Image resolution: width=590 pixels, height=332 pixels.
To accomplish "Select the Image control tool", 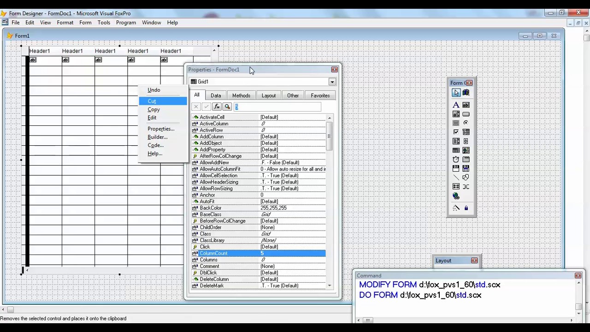I will pyautogui.click(x=466, y=150).
